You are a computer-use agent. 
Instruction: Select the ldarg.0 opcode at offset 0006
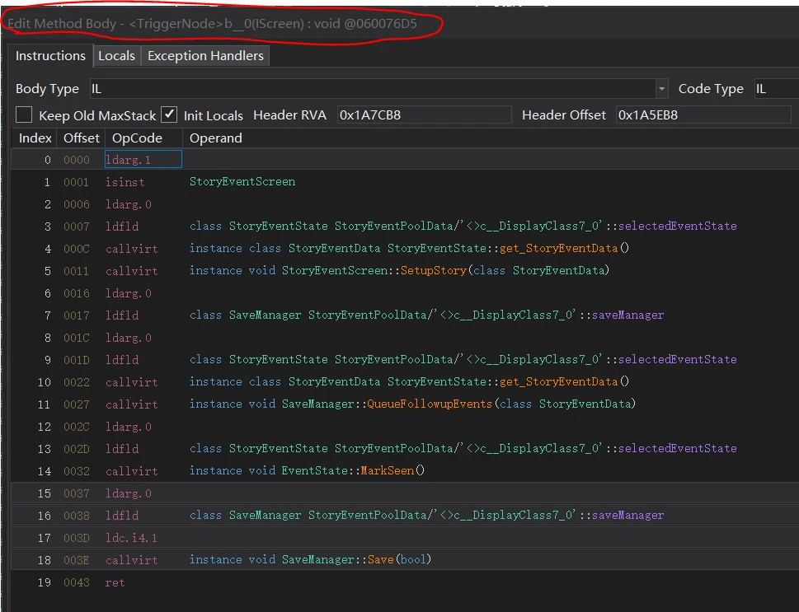pos(129,204)
